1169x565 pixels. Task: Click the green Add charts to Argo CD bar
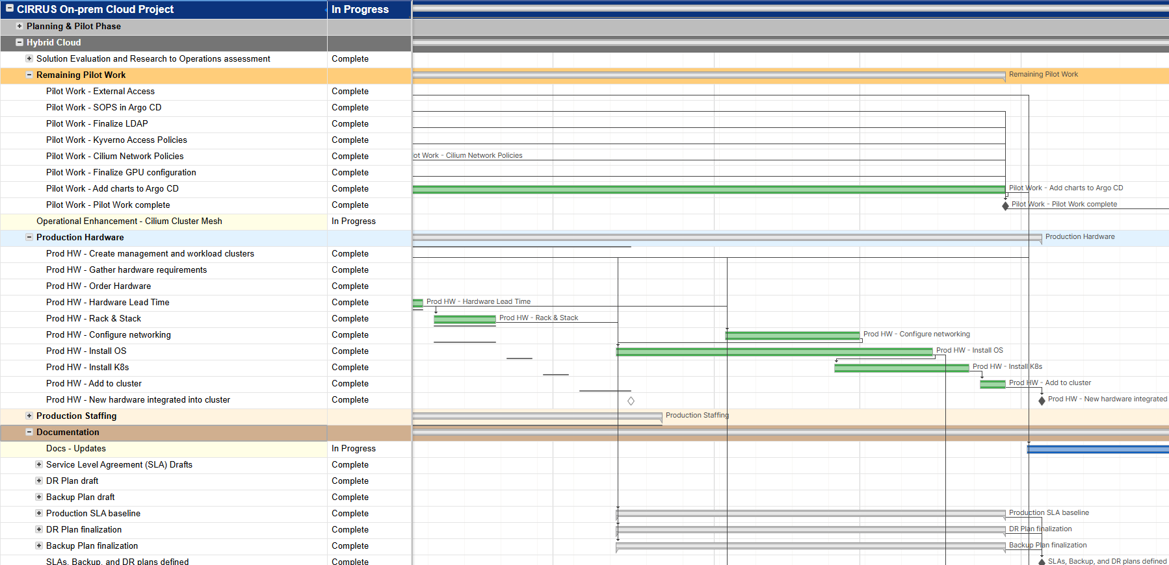click(x=709, y=189)
